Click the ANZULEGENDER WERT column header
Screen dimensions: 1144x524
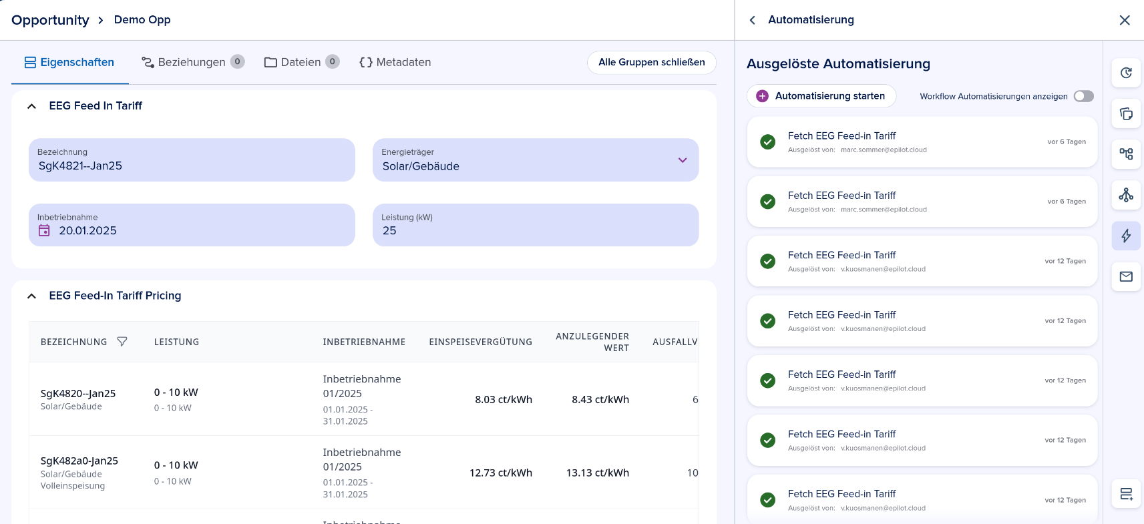click(x=592, y=342)
